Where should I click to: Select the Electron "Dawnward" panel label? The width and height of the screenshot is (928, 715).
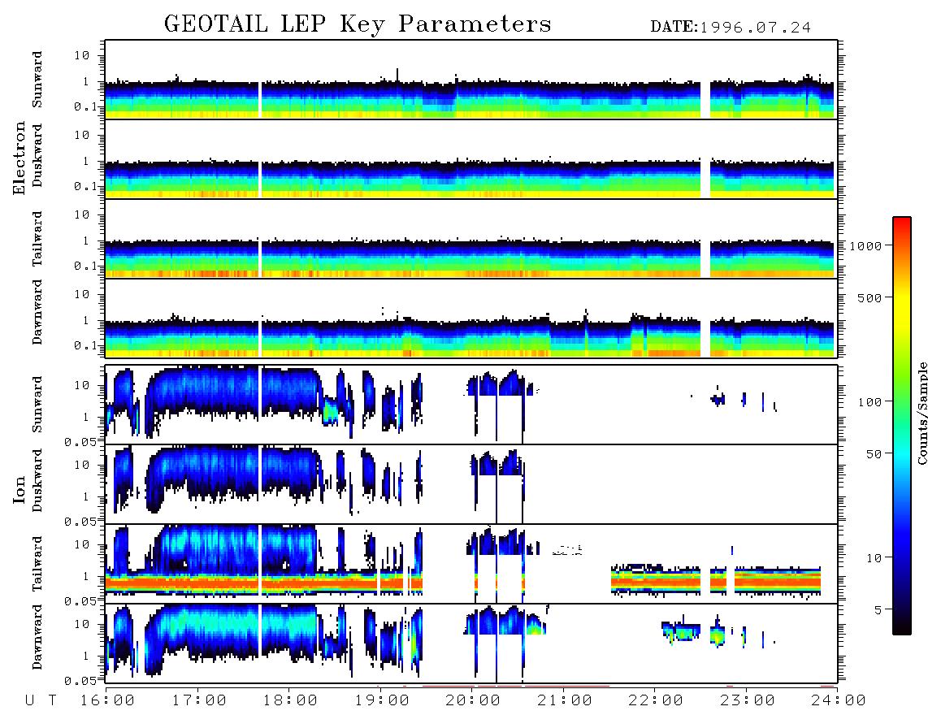tap(37, 312)
